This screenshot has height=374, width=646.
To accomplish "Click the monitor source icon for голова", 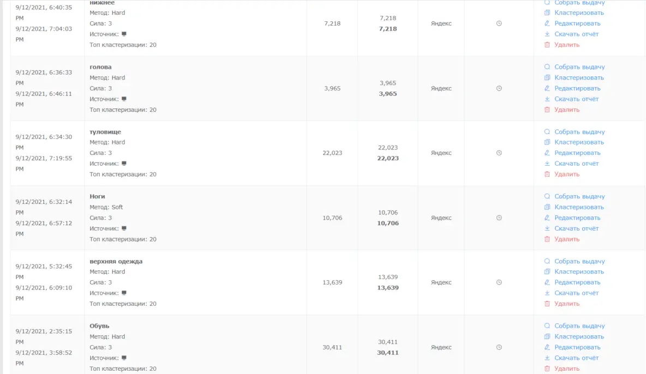I will 124,99.
